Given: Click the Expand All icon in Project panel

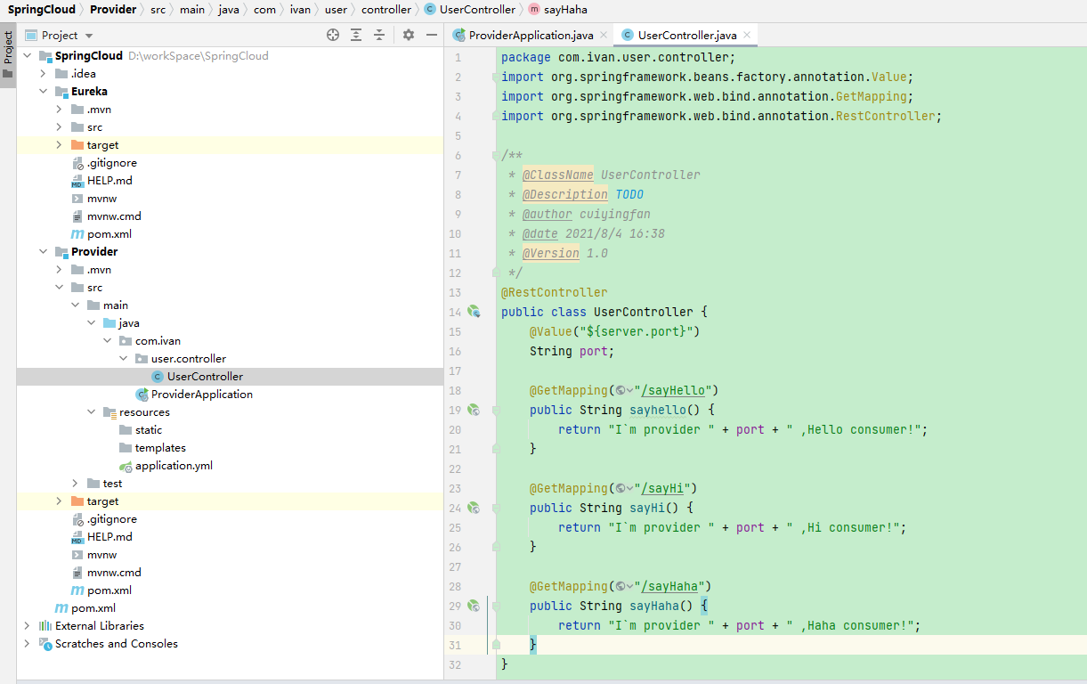Looking at the screenshot, I should pos(356,35).
